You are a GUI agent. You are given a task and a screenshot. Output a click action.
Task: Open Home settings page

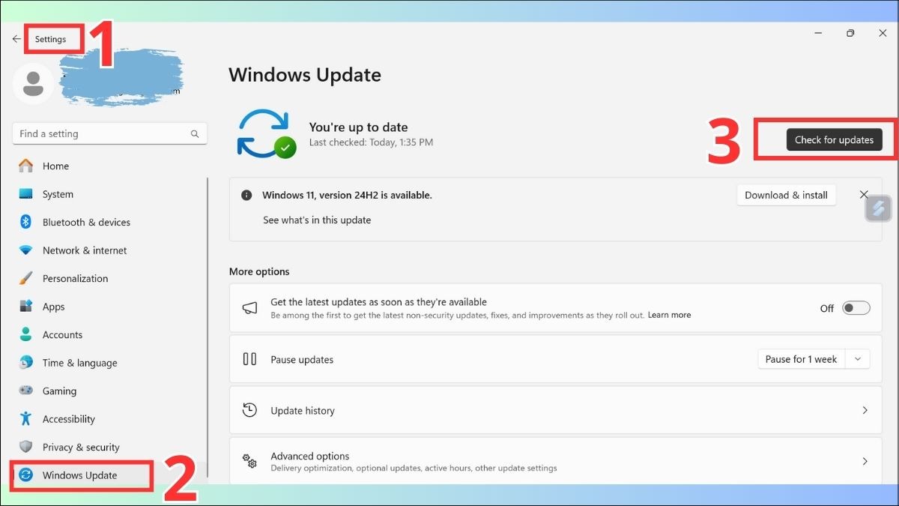pyautogui.click(x=109, y=166)
